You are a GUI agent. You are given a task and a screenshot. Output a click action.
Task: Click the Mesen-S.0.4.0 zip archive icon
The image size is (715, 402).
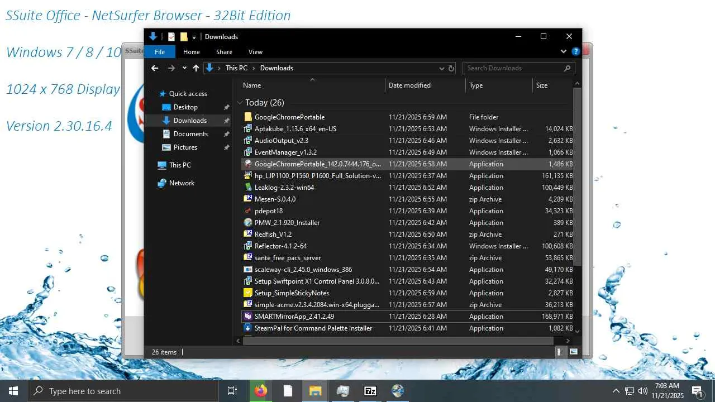(x=248, y=199)
